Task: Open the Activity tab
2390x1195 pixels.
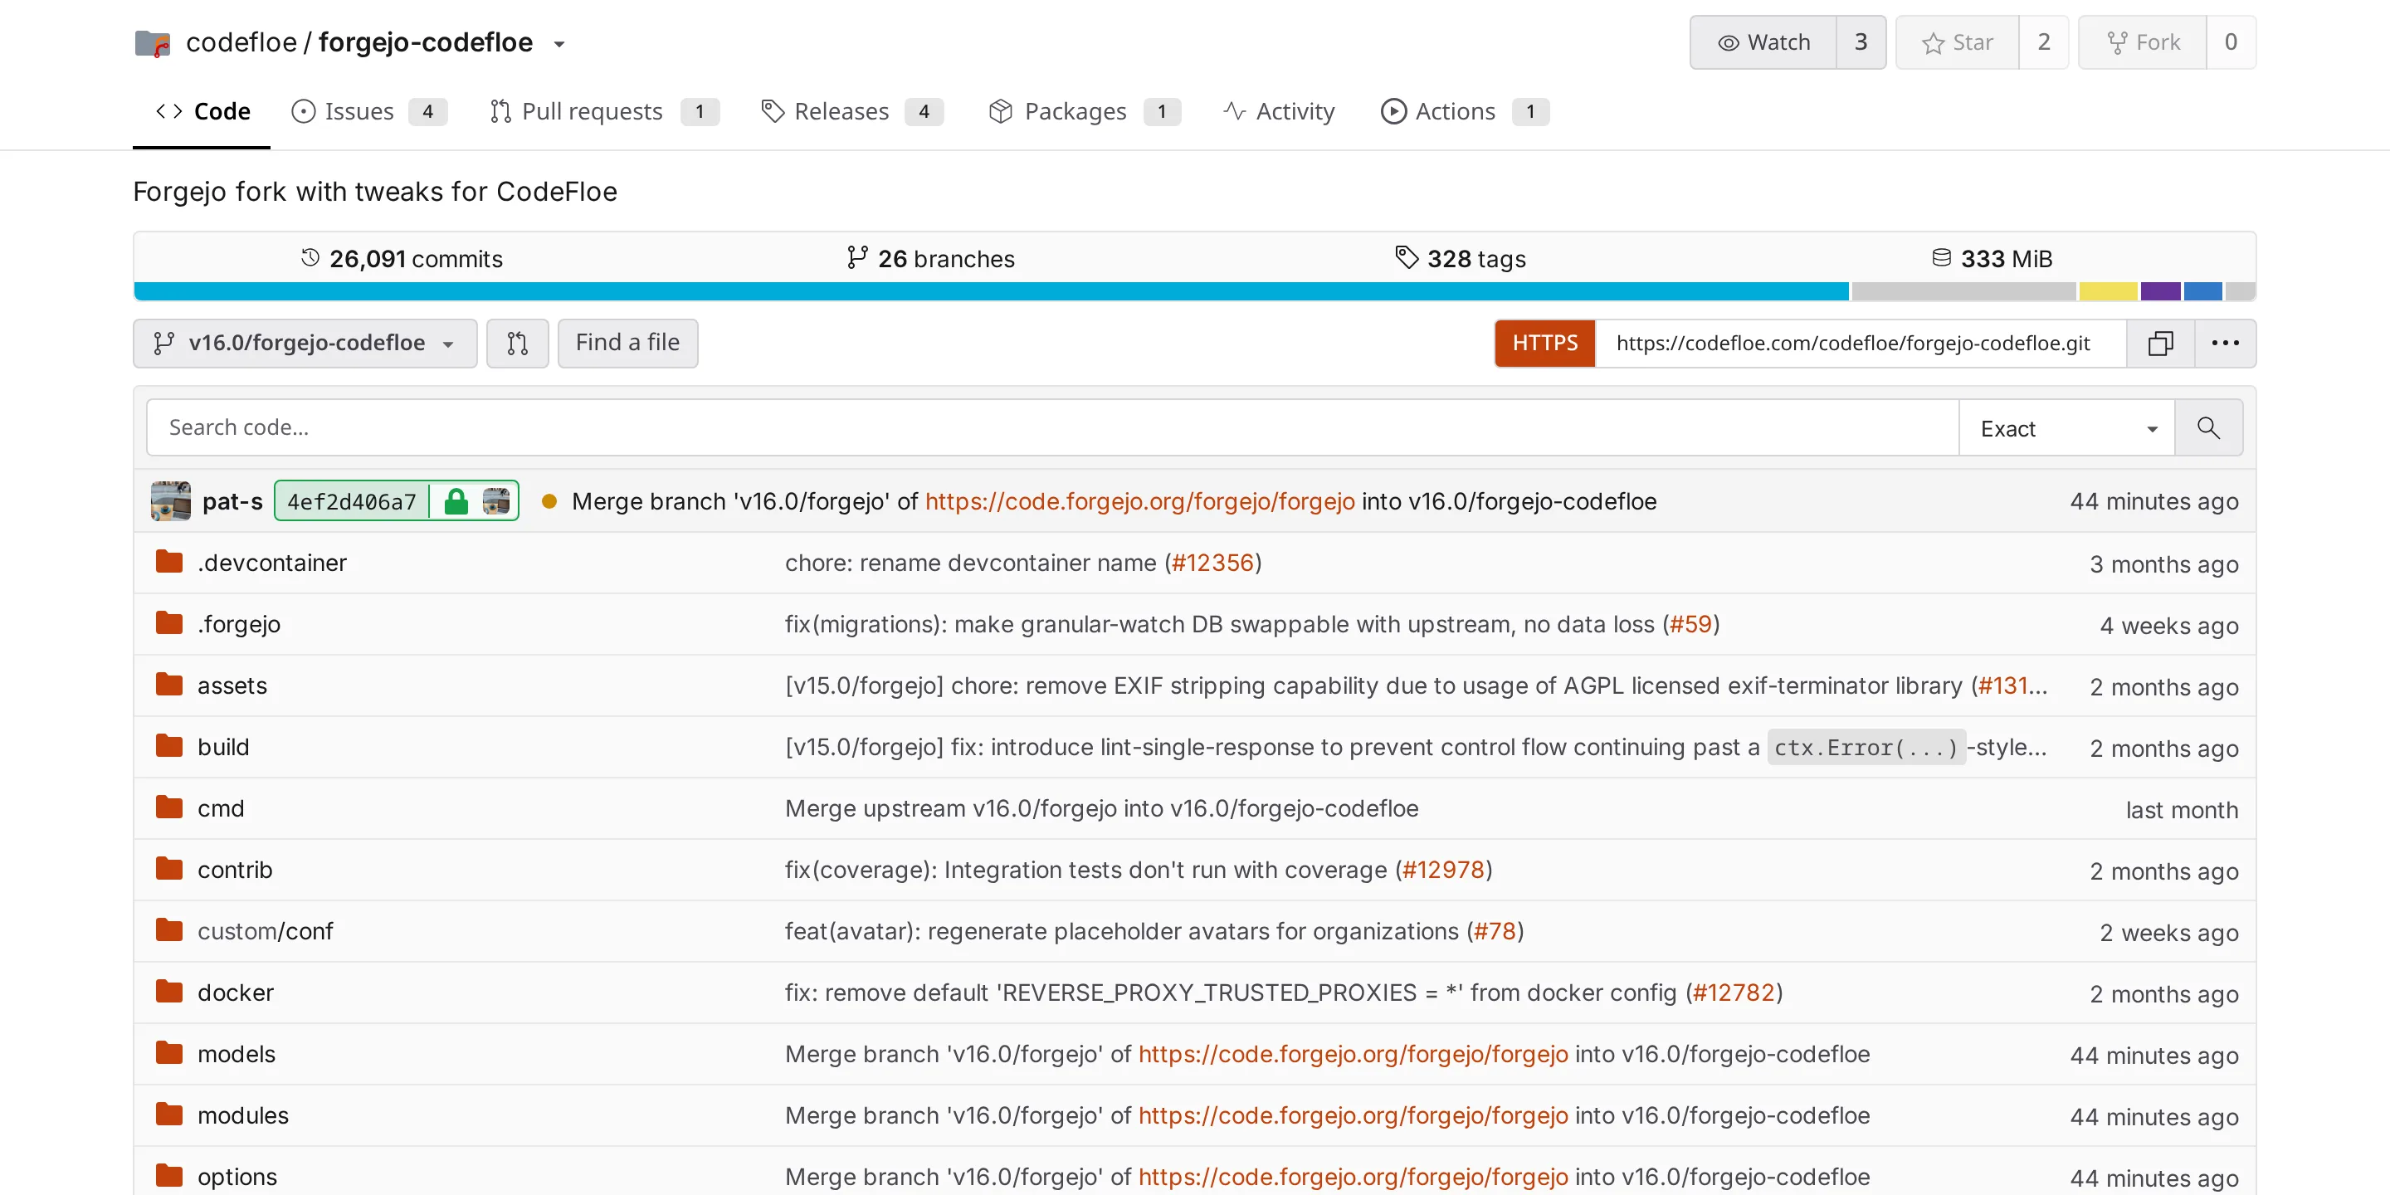Action: click(1279, 111)
